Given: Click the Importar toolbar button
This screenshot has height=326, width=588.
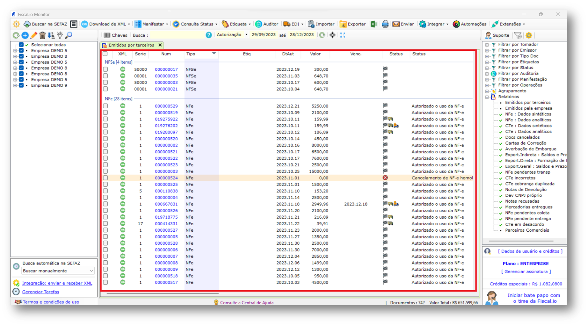Looking at the screenshot, I should pyautogui.click(x=321, y=24).
